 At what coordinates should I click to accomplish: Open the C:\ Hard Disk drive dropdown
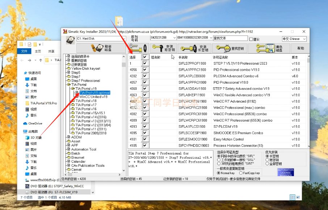(x=123, y=39)
